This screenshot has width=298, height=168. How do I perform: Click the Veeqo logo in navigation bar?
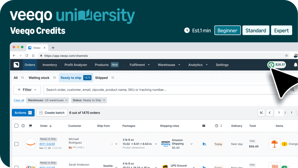pos(16,65)
